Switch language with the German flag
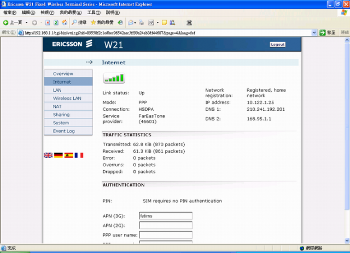350x253 pixels. click(59, 155)
